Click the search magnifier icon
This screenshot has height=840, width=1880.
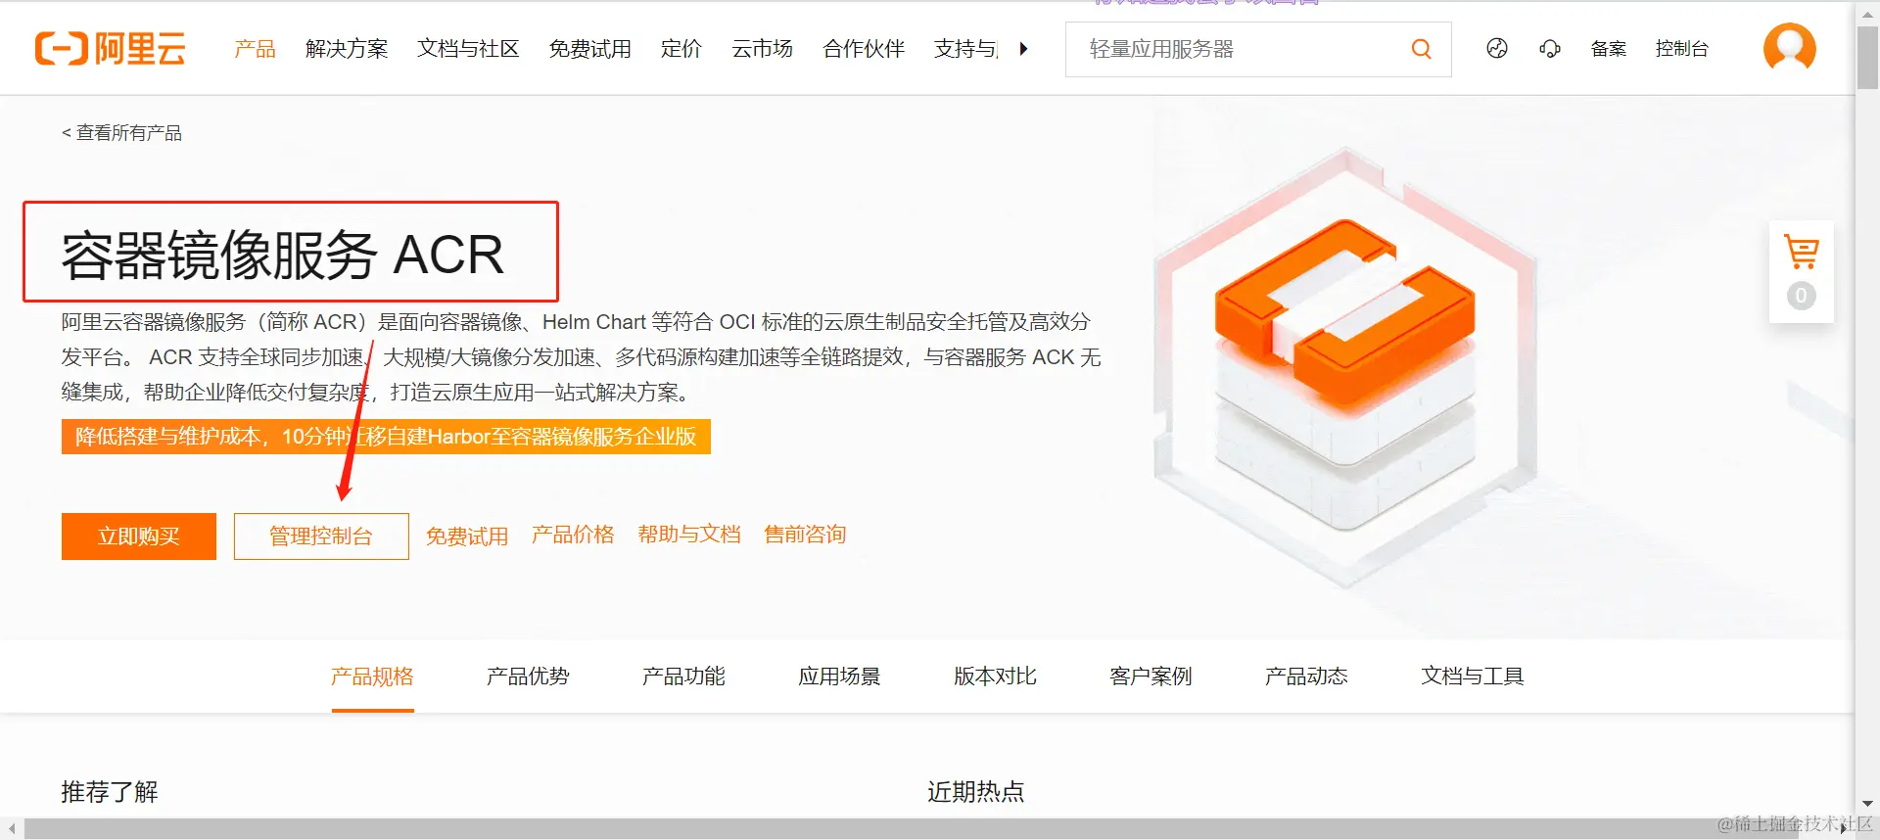(x=1421, y=49)
